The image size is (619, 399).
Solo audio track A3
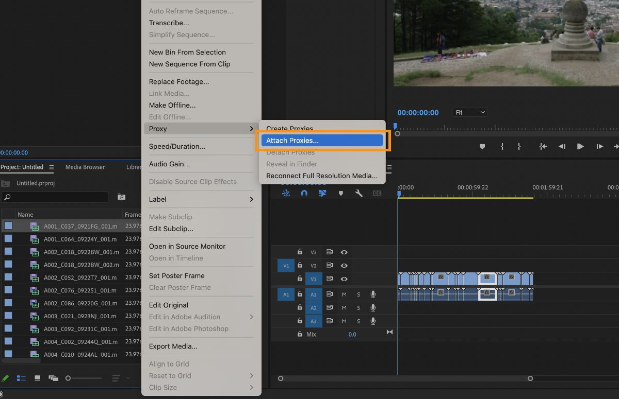click(358, 321)
